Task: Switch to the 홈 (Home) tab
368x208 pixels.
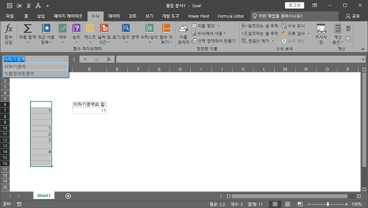Action: coord(26,16)
